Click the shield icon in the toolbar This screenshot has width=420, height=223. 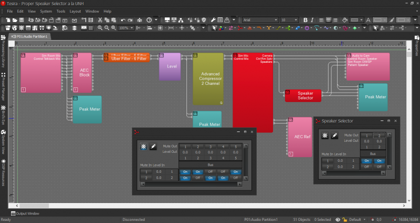204,20
